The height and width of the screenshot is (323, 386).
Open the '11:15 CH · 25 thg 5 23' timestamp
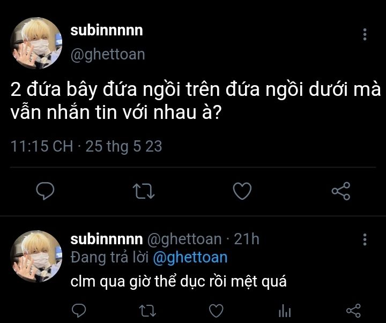[86, 146]
